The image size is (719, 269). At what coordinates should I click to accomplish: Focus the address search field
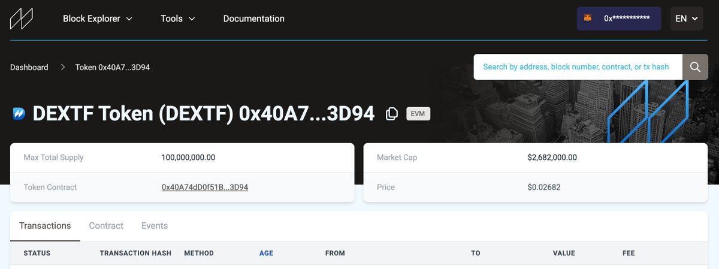click(578, 67)
